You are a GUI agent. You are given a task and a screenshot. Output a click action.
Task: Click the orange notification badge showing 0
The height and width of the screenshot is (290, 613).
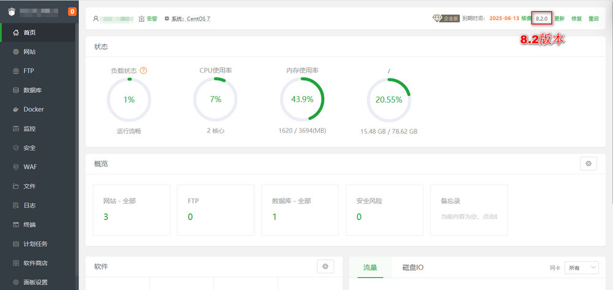click(x=72, y=11)
